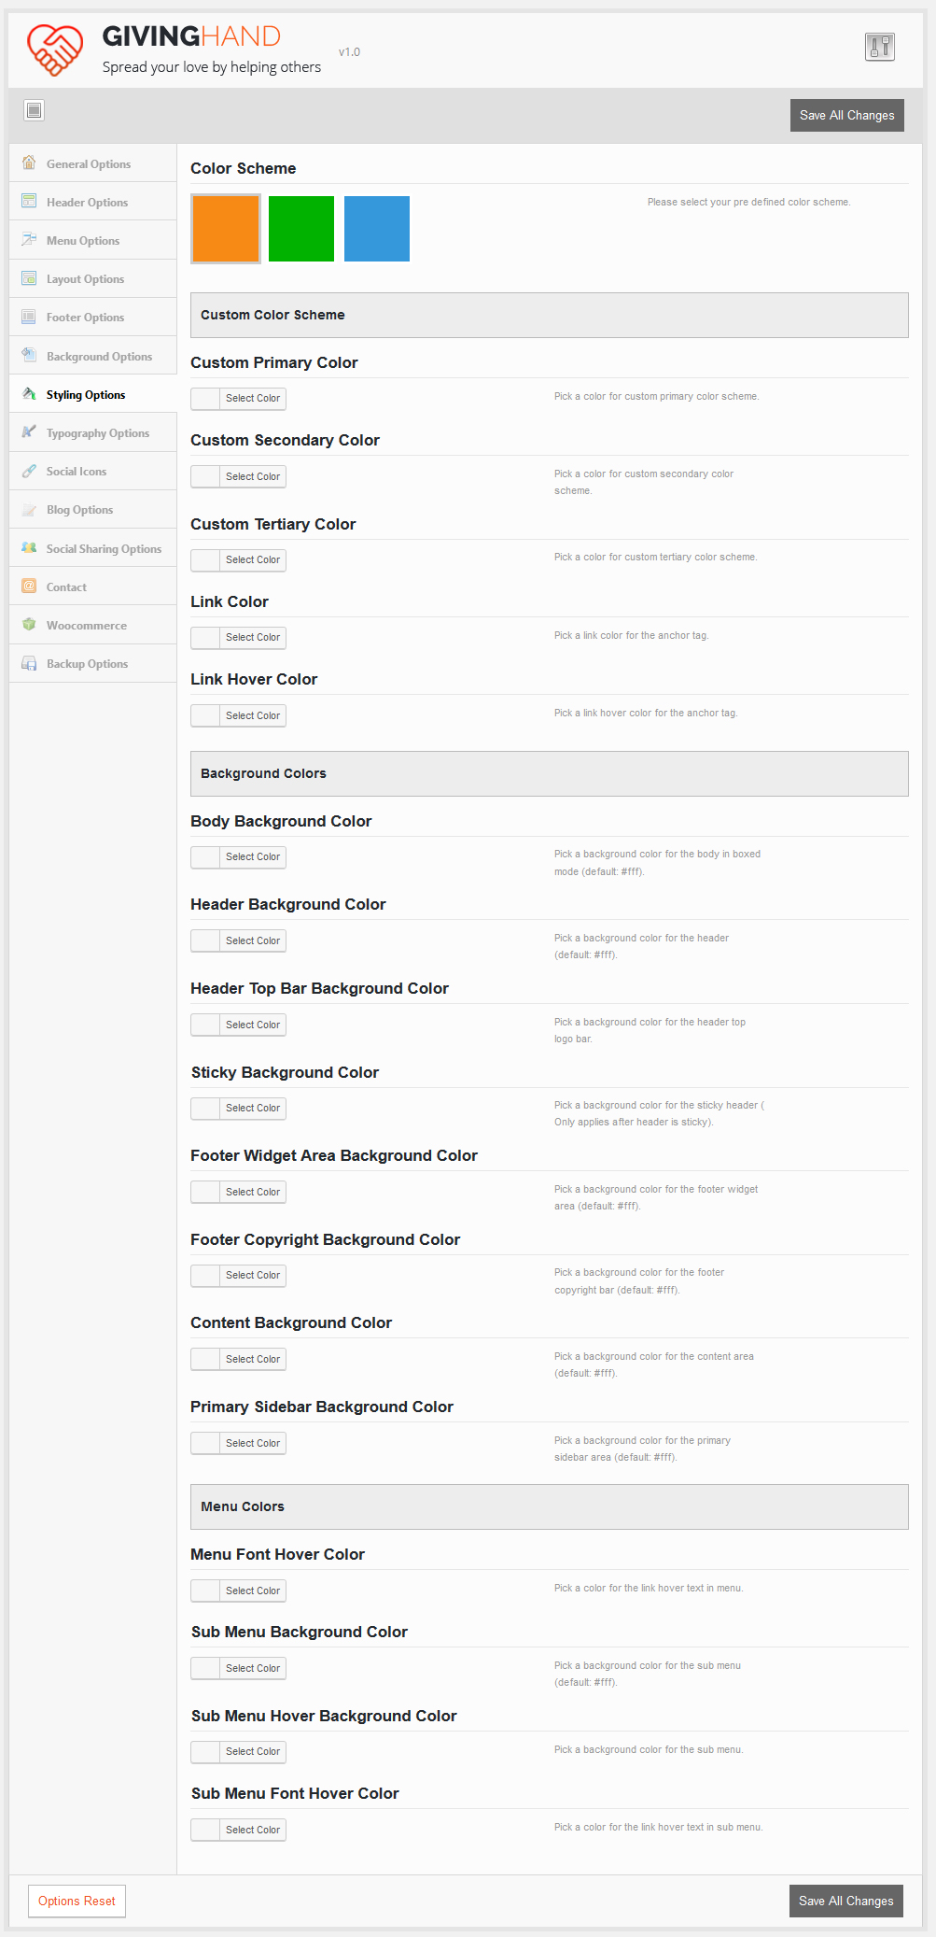Click the Woocommerce box icon
The width and height of the screenshot is (936, 1937).
pyautogui.click(x=29, y=624)
